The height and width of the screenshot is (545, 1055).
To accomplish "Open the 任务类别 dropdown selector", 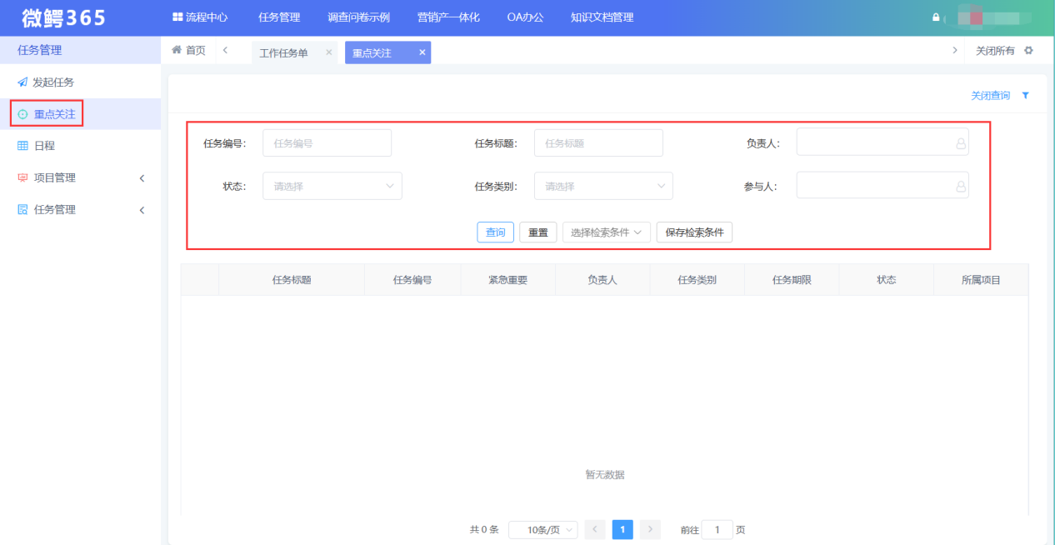I will click(x=603, y=185).
